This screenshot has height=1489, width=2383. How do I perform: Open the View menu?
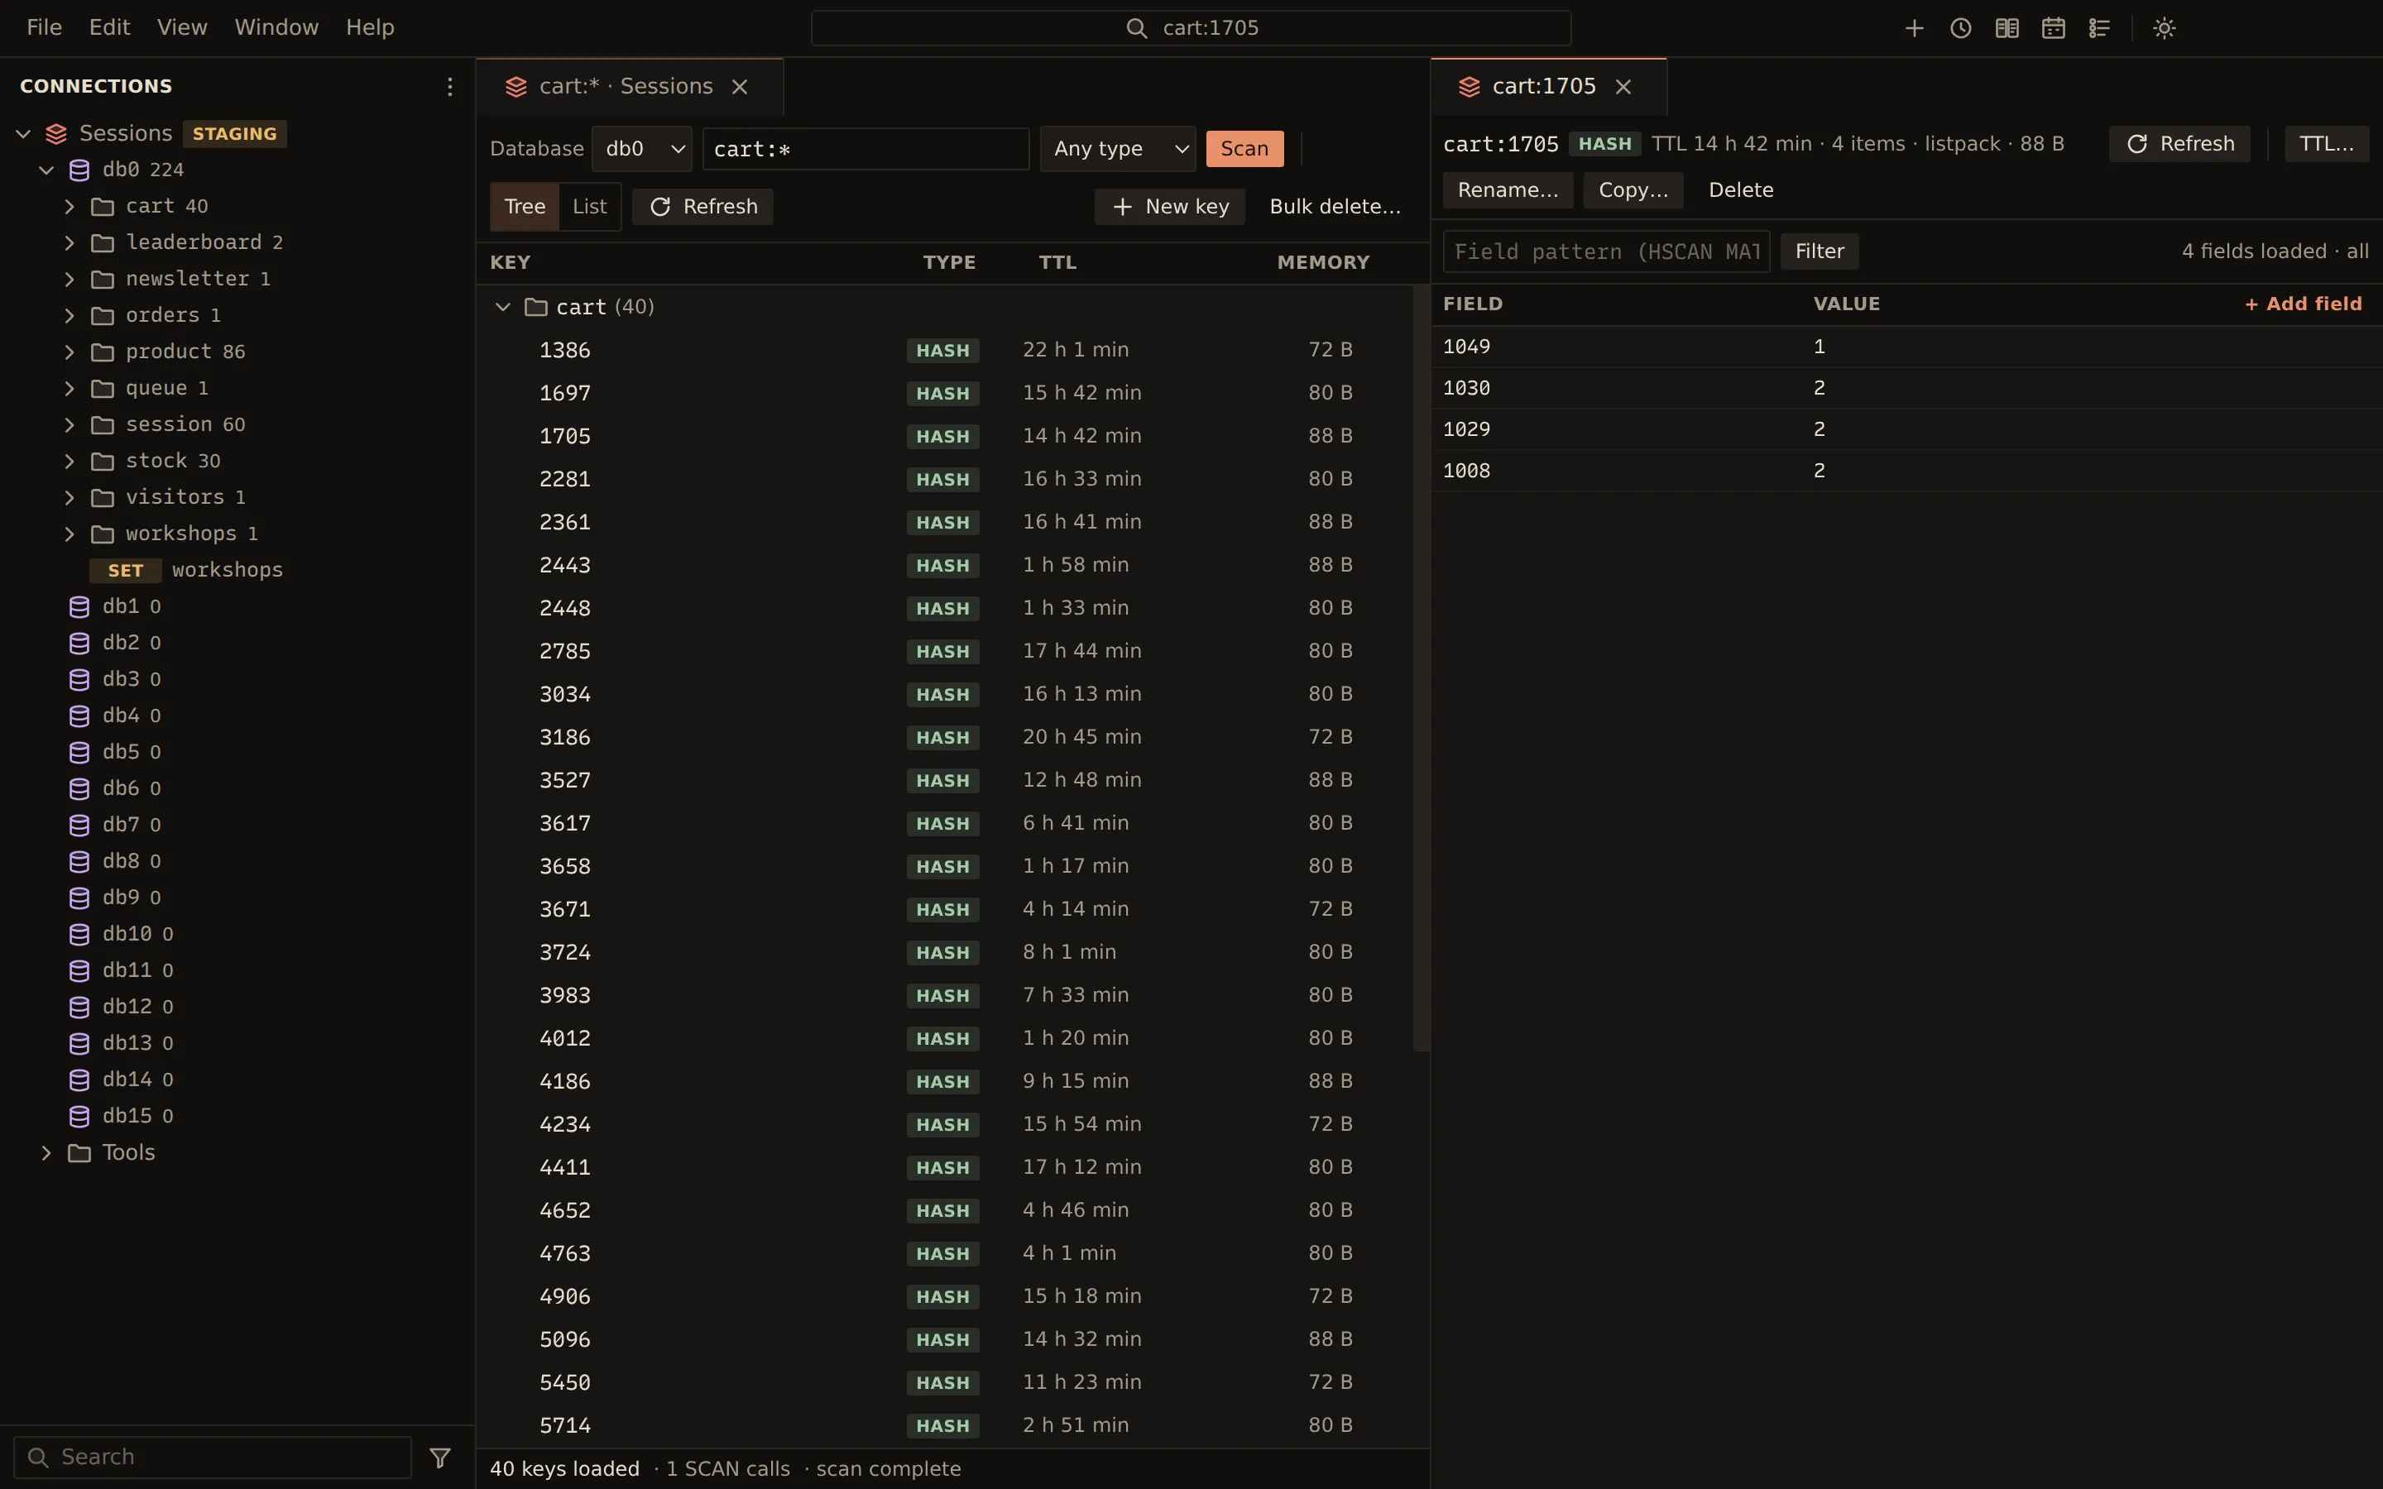point(182,27)
